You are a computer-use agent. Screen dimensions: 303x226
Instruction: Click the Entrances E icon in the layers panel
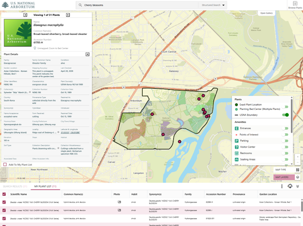(236, 128)
